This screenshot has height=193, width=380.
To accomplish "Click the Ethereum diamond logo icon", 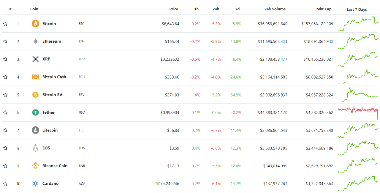I will pyautogui.click(x=35, y=41).
